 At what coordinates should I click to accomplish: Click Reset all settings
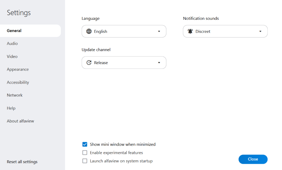(22, 162)
